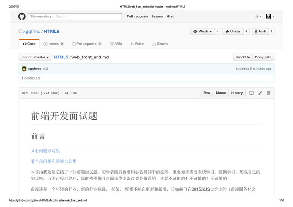Switch to the repository Issues tab
The height and width of the screenshot is (207, 293).
point(54,44)
